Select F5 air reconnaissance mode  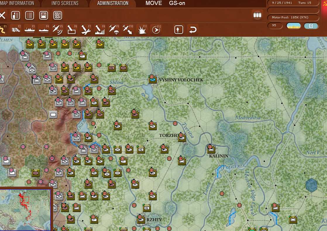(58, 29)
